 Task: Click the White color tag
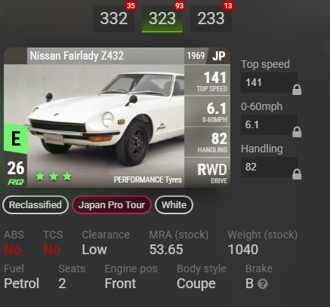point(174,205)
